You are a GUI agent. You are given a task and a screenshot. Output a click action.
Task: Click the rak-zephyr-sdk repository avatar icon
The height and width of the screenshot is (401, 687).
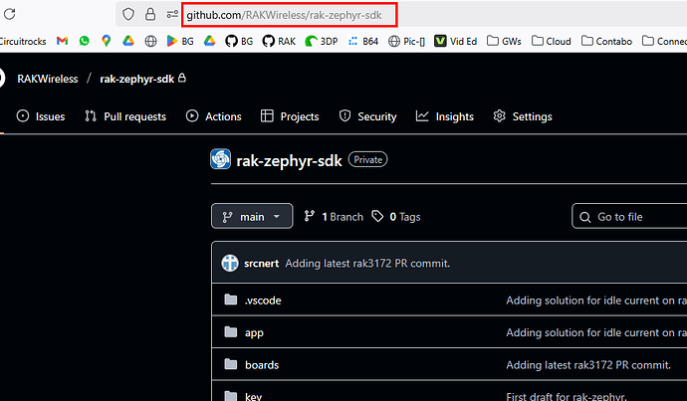[220, 159]
